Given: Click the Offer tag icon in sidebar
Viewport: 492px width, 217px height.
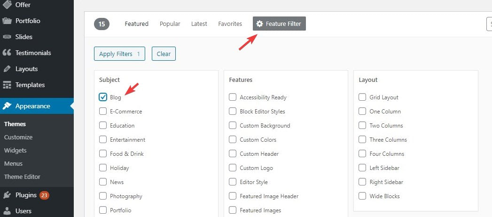Looking at the screenshot, I should [7, 4].
